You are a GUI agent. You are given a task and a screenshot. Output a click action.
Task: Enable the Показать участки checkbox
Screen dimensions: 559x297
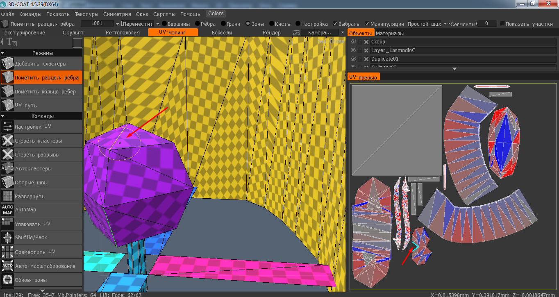[502, 24]
